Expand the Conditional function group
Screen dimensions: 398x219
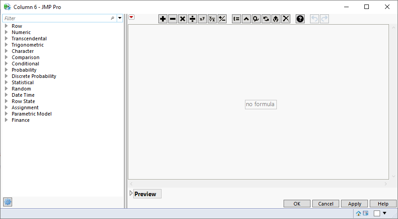click(6, 64)
